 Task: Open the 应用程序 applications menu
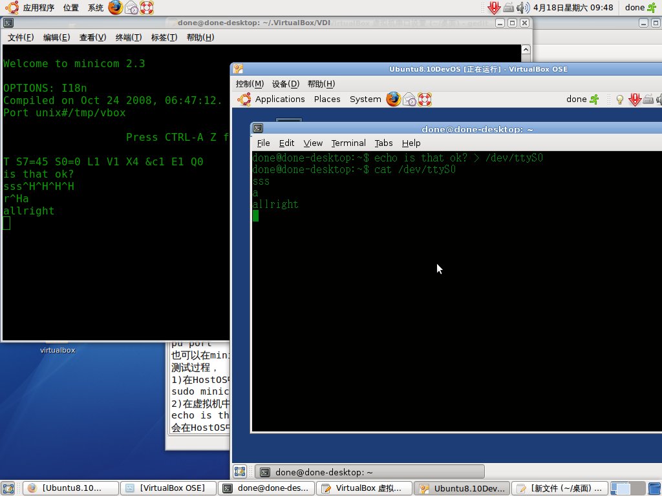tap(30, 8)
